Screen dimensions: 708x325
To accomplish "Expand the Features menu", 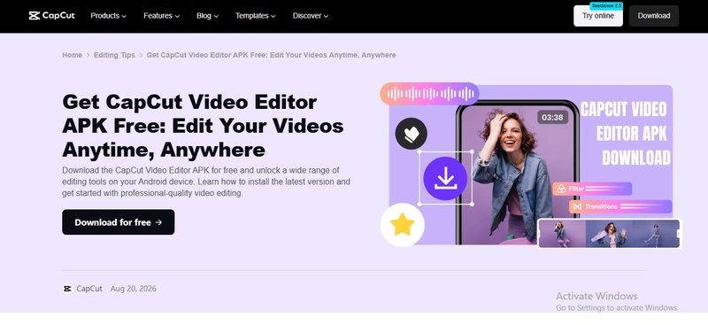I will 162,16.
